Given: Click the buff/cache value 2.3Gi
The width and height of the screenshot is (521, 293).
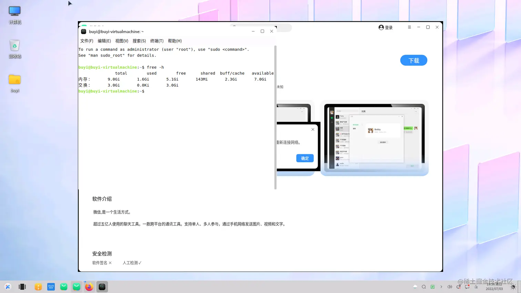Looking at the screenshot, I should pyautogui.click(x=231, y=79).
